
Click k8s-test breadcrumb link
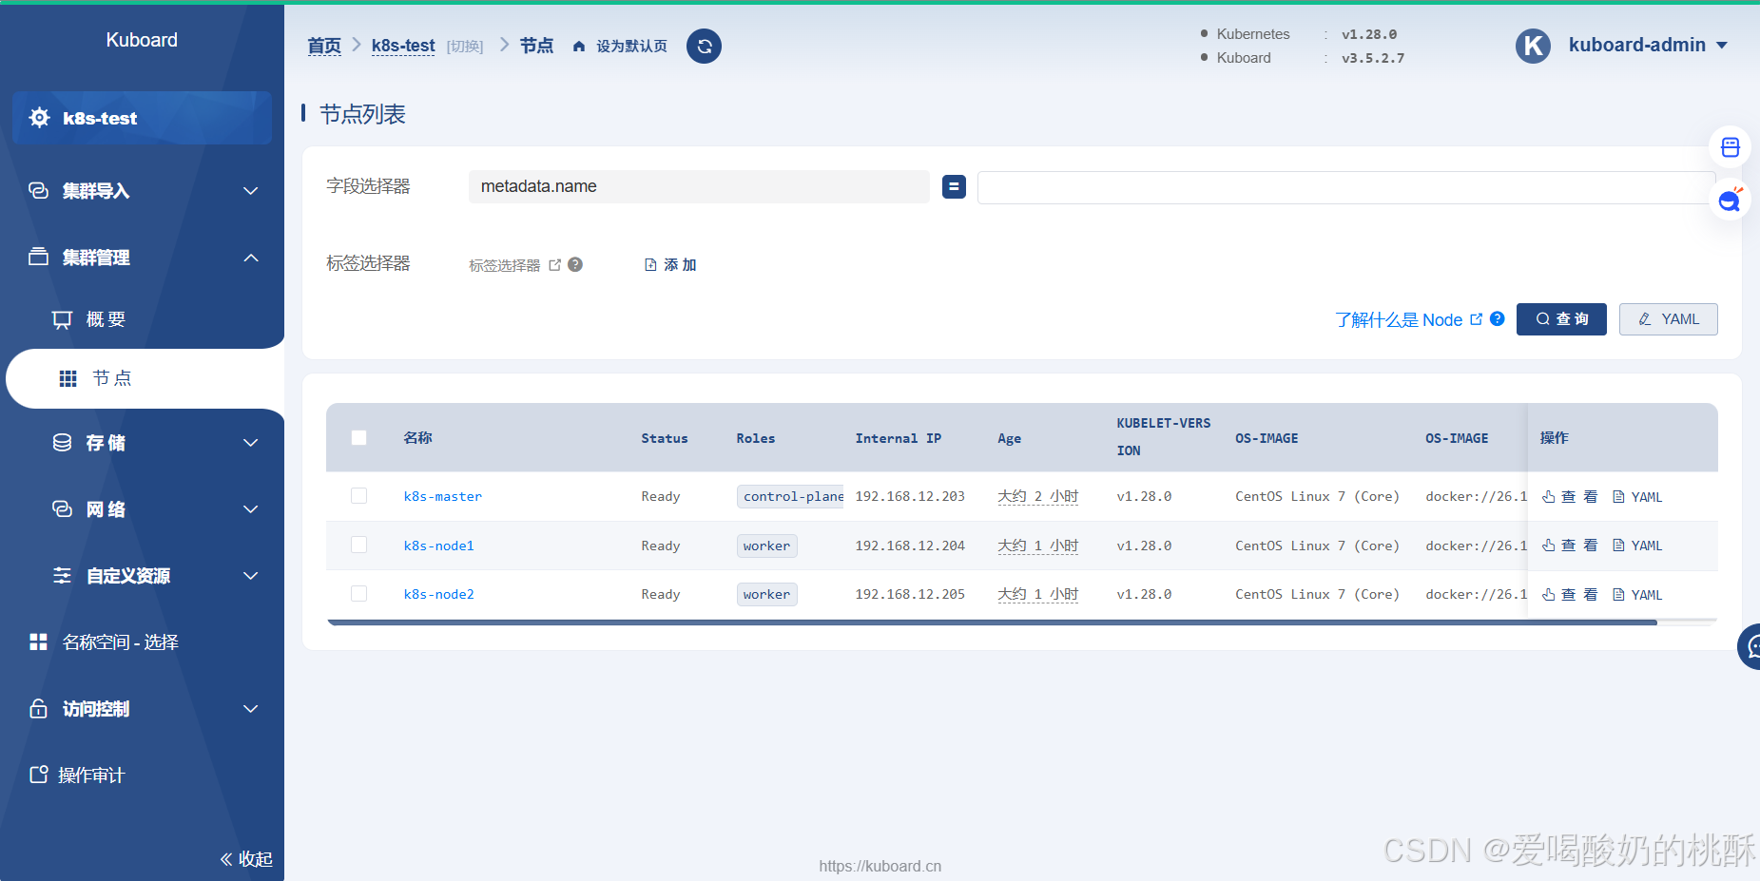403,46
